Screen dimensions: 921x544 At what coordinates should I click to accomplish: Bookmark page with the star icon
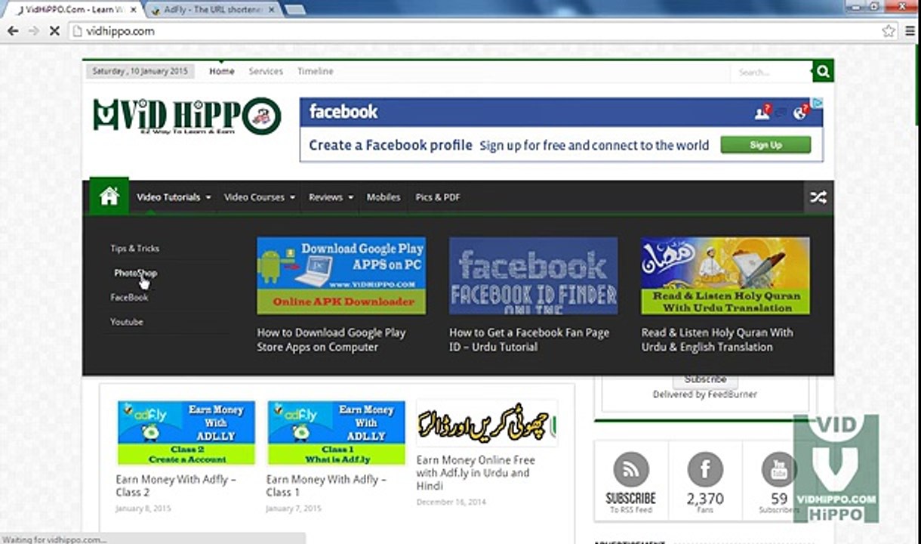(889, 31)
